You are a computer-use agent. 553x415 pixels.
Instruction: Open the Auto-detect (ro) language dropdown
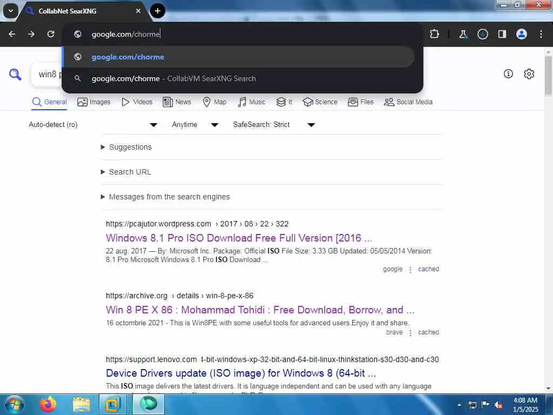(x=93, y=125)
